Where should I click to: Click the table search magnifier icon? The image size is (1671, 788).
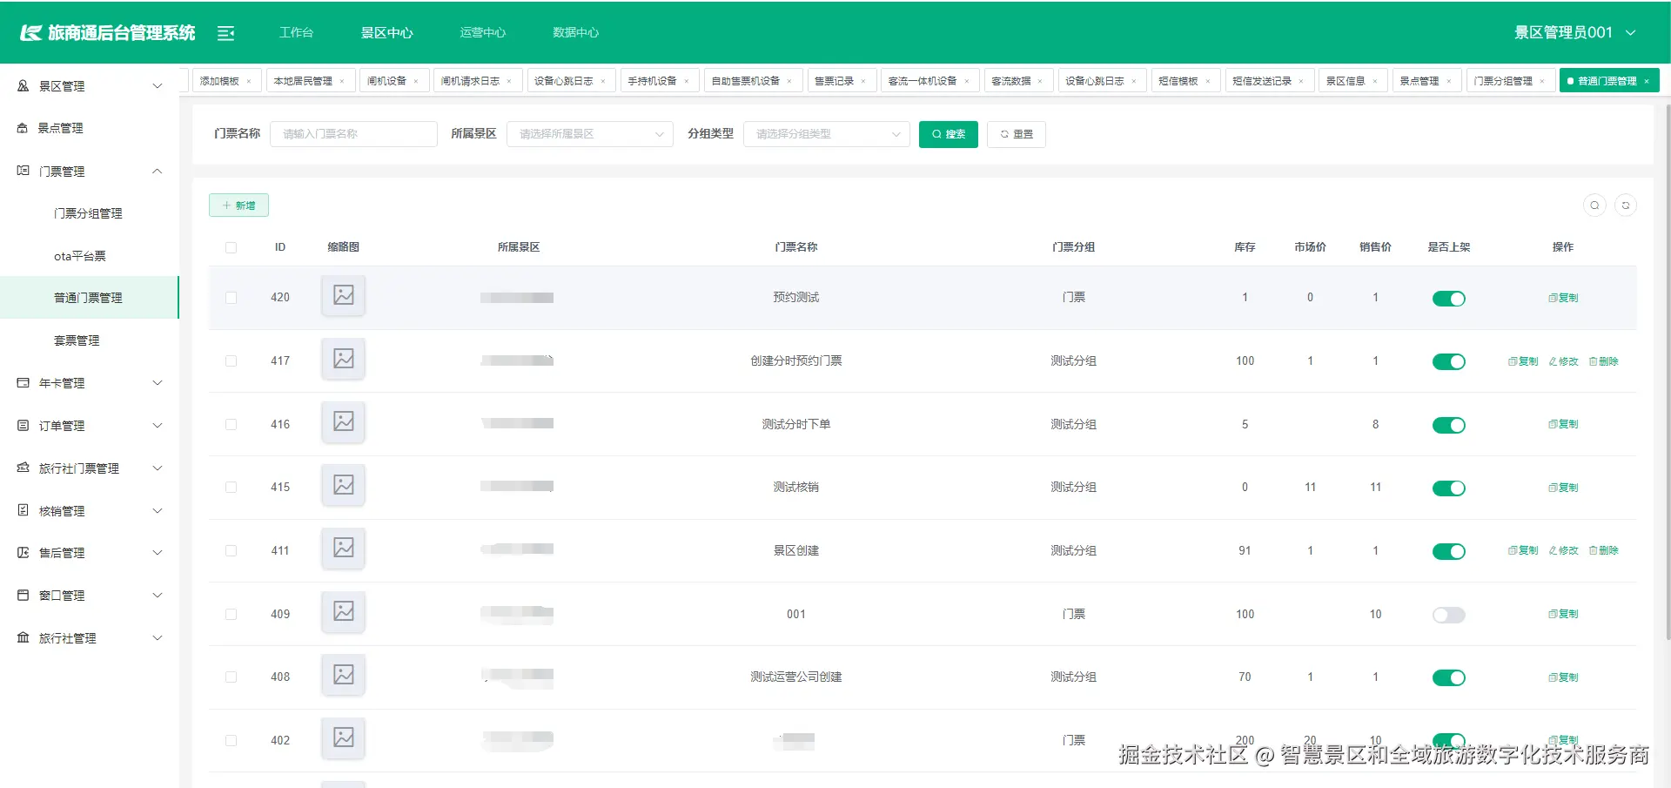[1594, 205]
